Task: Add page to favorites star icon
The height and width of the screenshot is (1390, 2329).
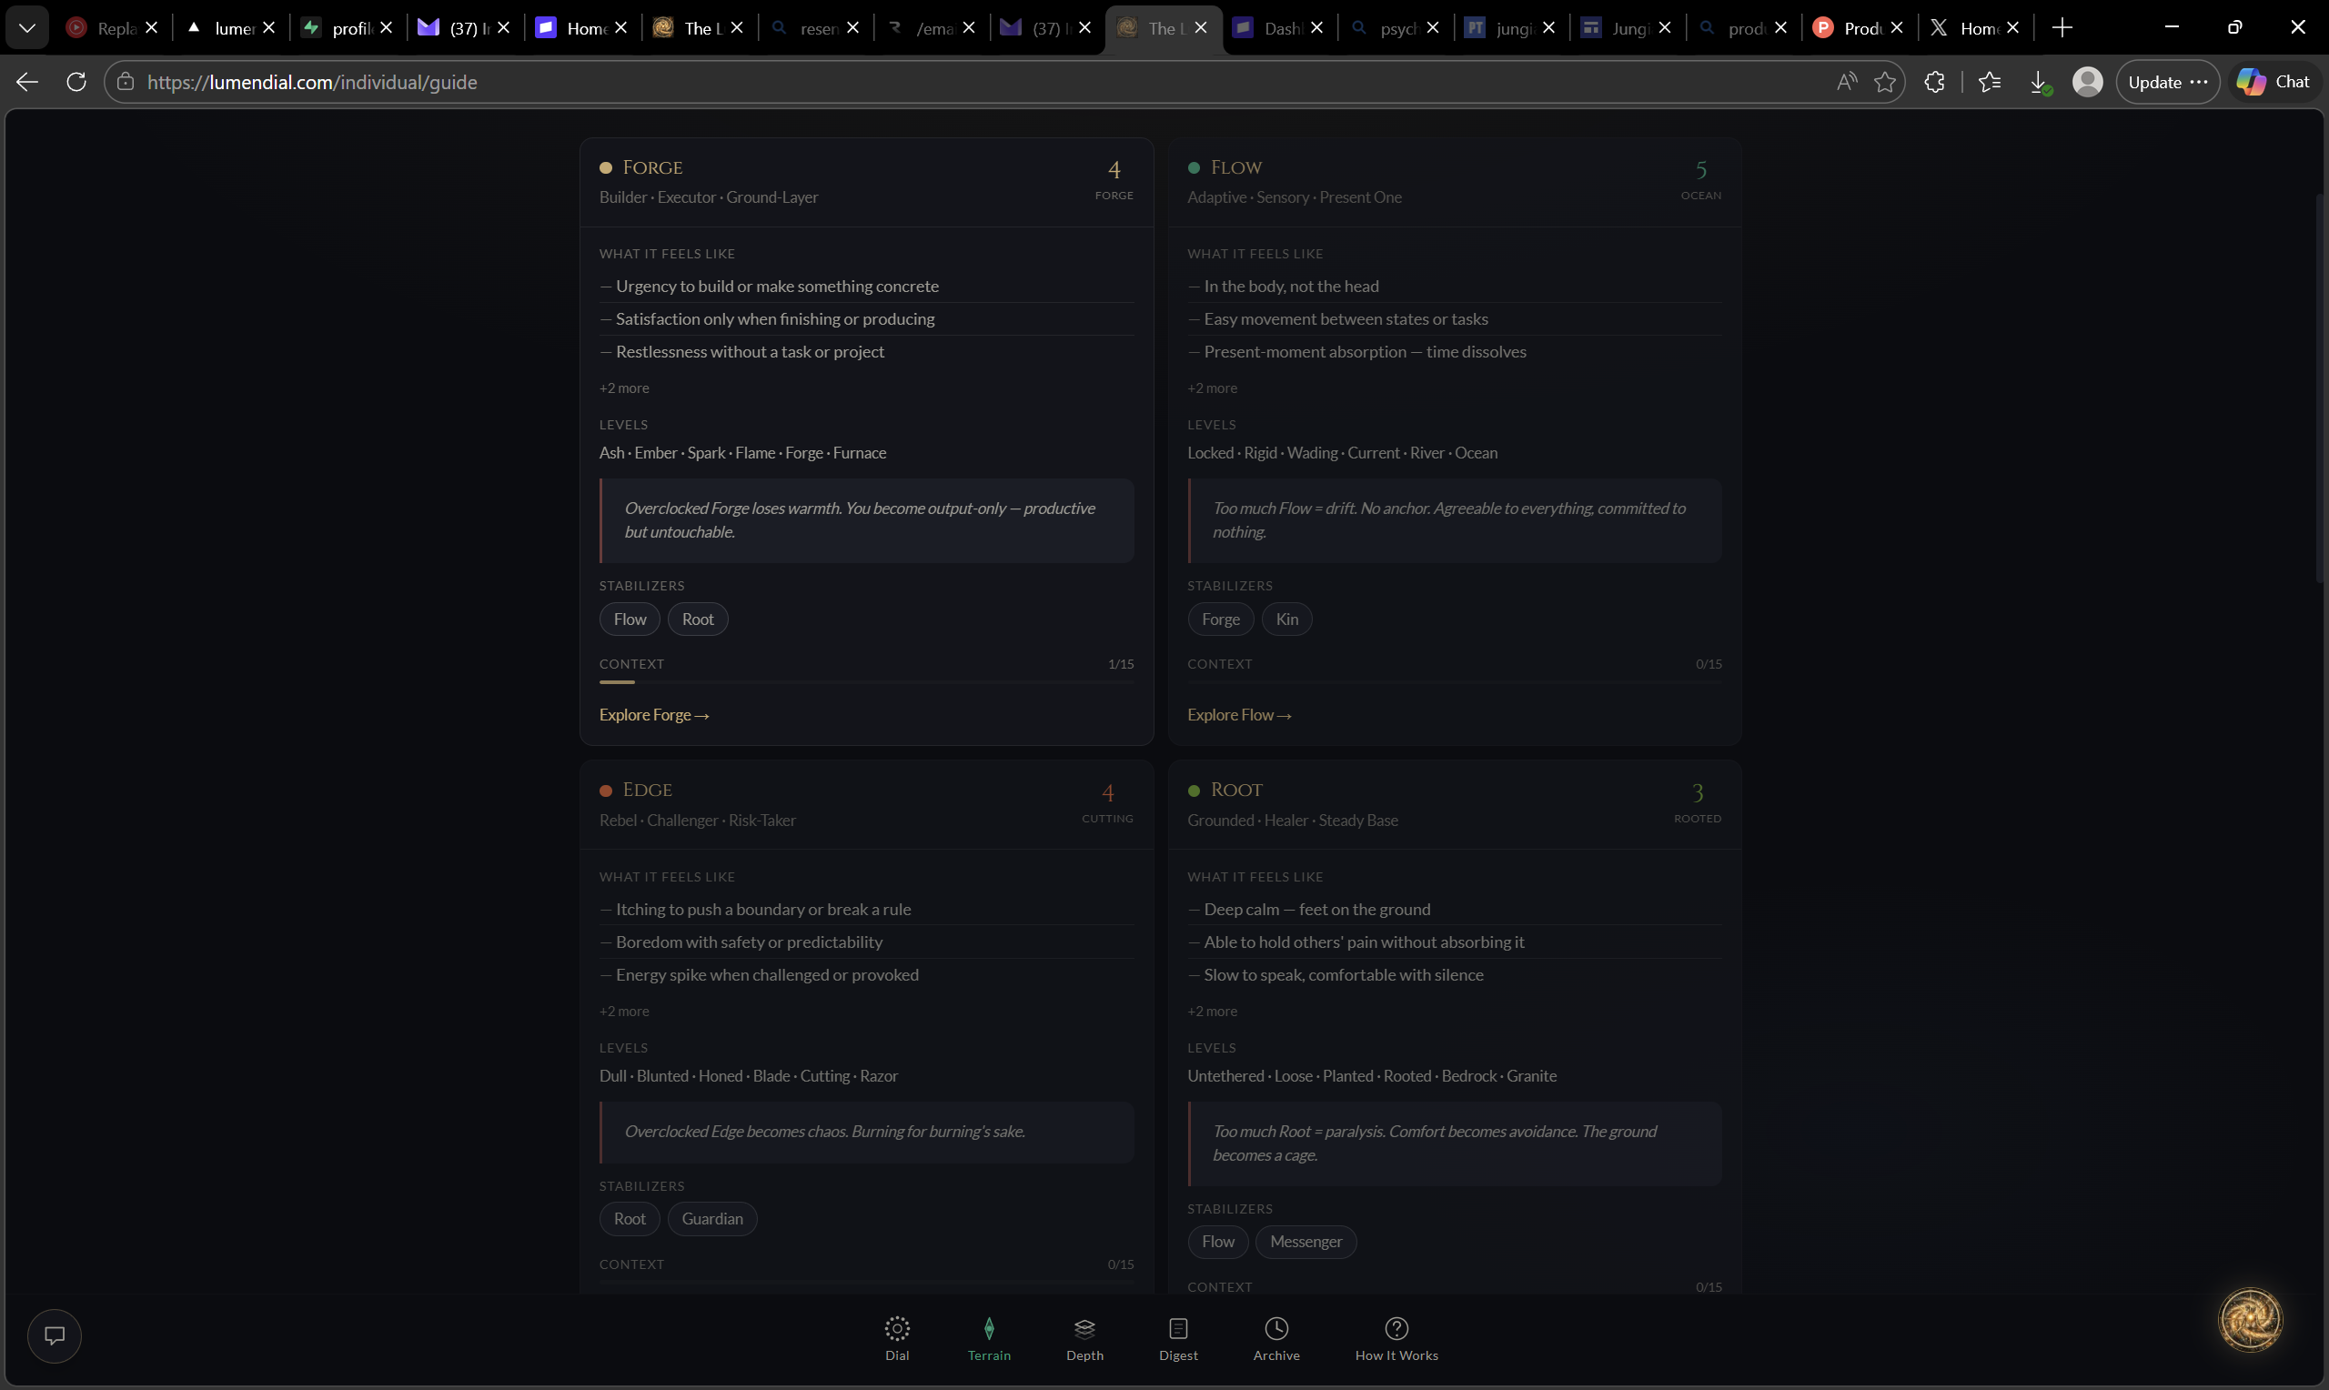Action: click(1884, 83)
